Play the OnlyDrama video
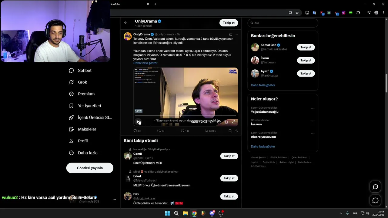This screenshot has width=388, height=218. (x=138, y=122)
